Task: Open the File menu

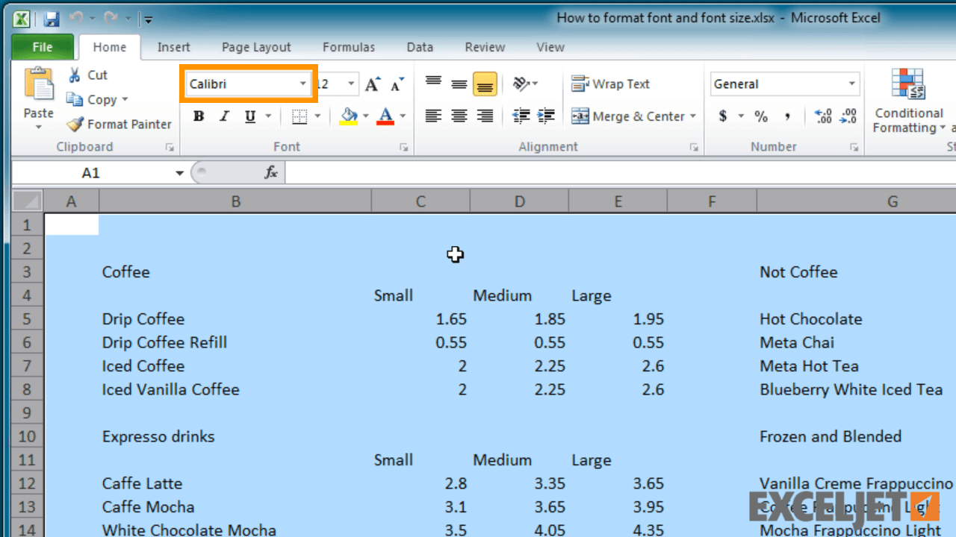Action: [x=43, y=46]
